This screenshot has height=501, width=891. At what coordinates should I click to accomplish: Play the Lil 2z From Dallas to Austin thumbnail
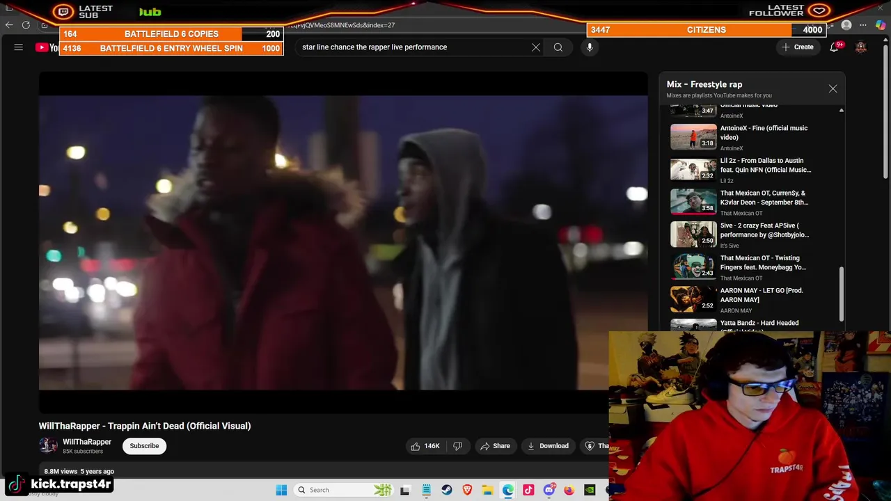click(x=693, y=170)
